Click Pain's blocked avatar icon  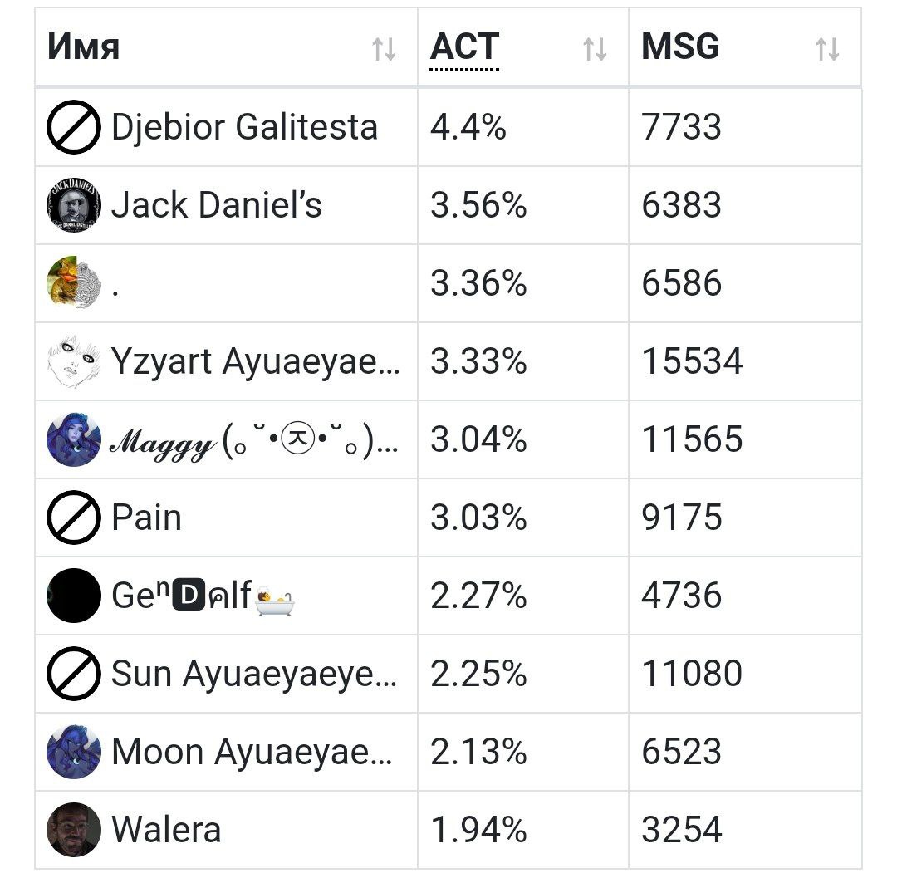74,518
